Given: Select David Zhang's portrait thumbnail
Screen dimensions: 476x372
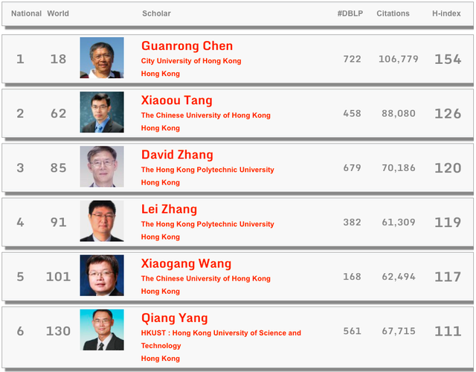Looking at the screenshot, I should click(102, 167).
